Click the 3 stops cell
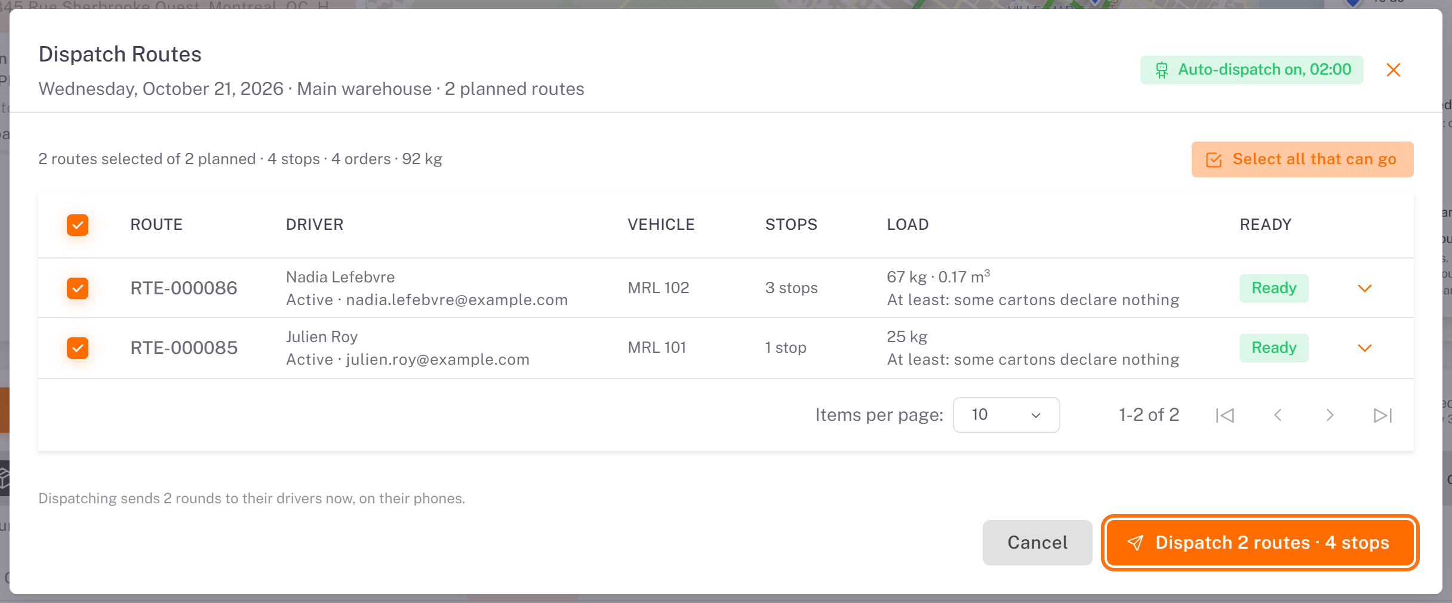This screenshot has width=1452, height=603. (792, 288)
